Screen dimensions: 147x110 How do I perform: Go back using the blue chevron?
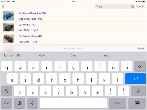[3, 7]
